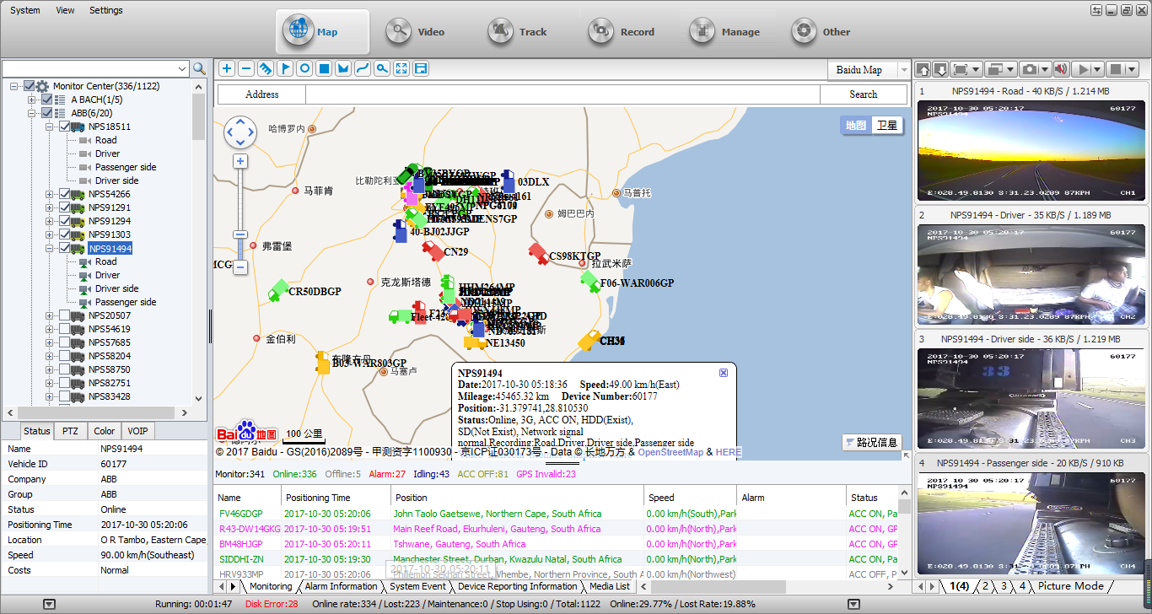Switch to the Track module tab
The height and width of the screenshot is (614, 1152).
[x=518, y=32]
